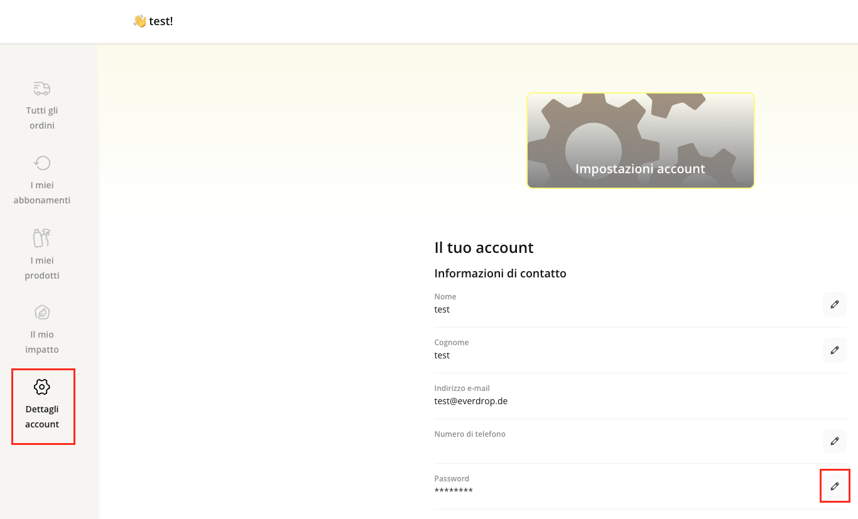The image size is (858, 519).
Task: Select 'I miei prodotti' text label
Action: coord(42,268)
